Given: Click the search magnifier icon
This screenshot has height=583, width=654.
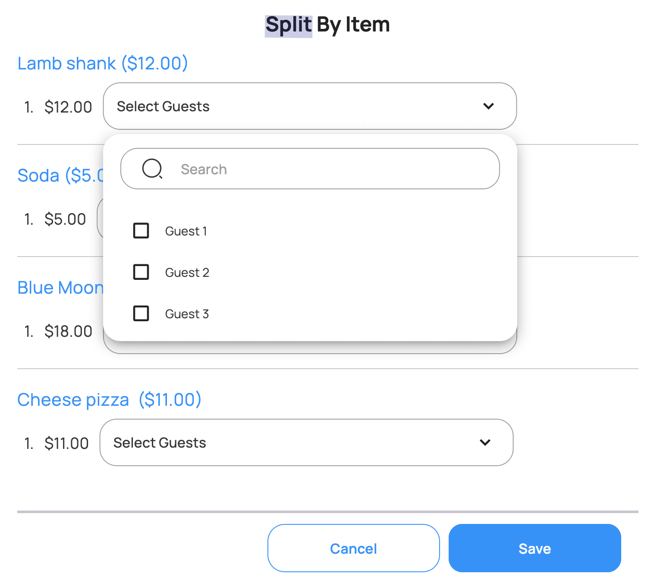Looking at the screenshot, I should click(152, 169).
